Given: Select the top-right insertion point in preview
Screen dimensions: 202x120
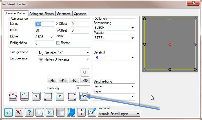Looking at the screenshot, I should [195, 19].
